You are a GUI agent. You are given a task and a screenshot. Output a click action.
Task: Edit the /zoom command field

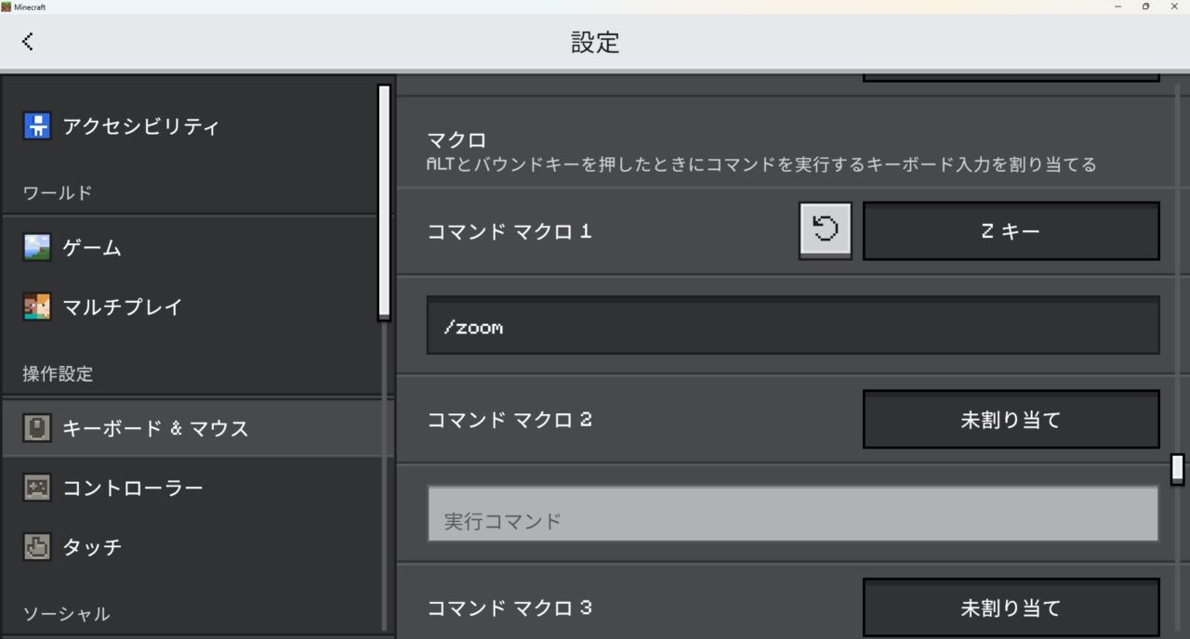click(793, 325)
